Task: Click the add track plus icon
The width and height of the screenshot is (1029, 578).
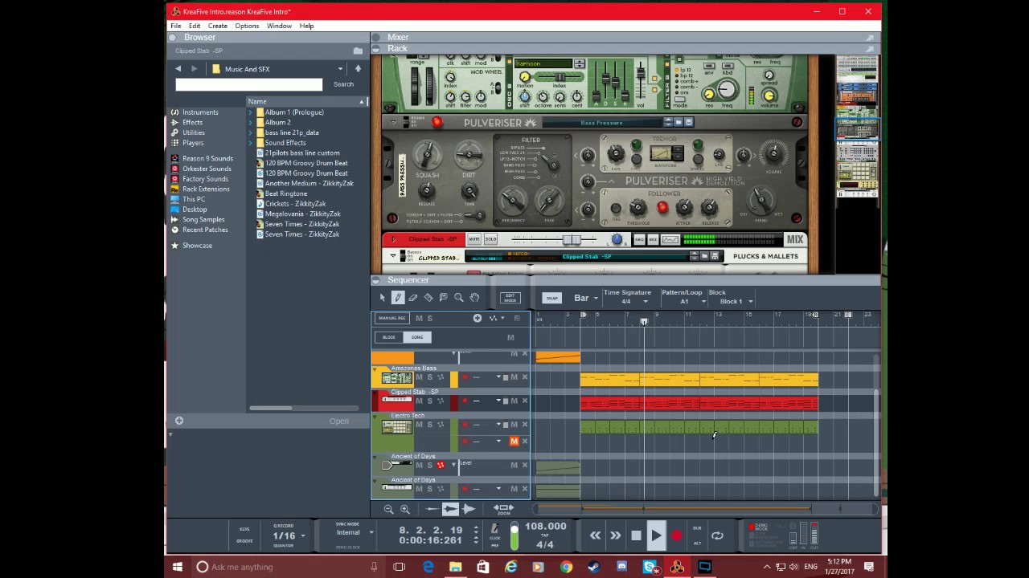Action: click(x=478, y=319)
